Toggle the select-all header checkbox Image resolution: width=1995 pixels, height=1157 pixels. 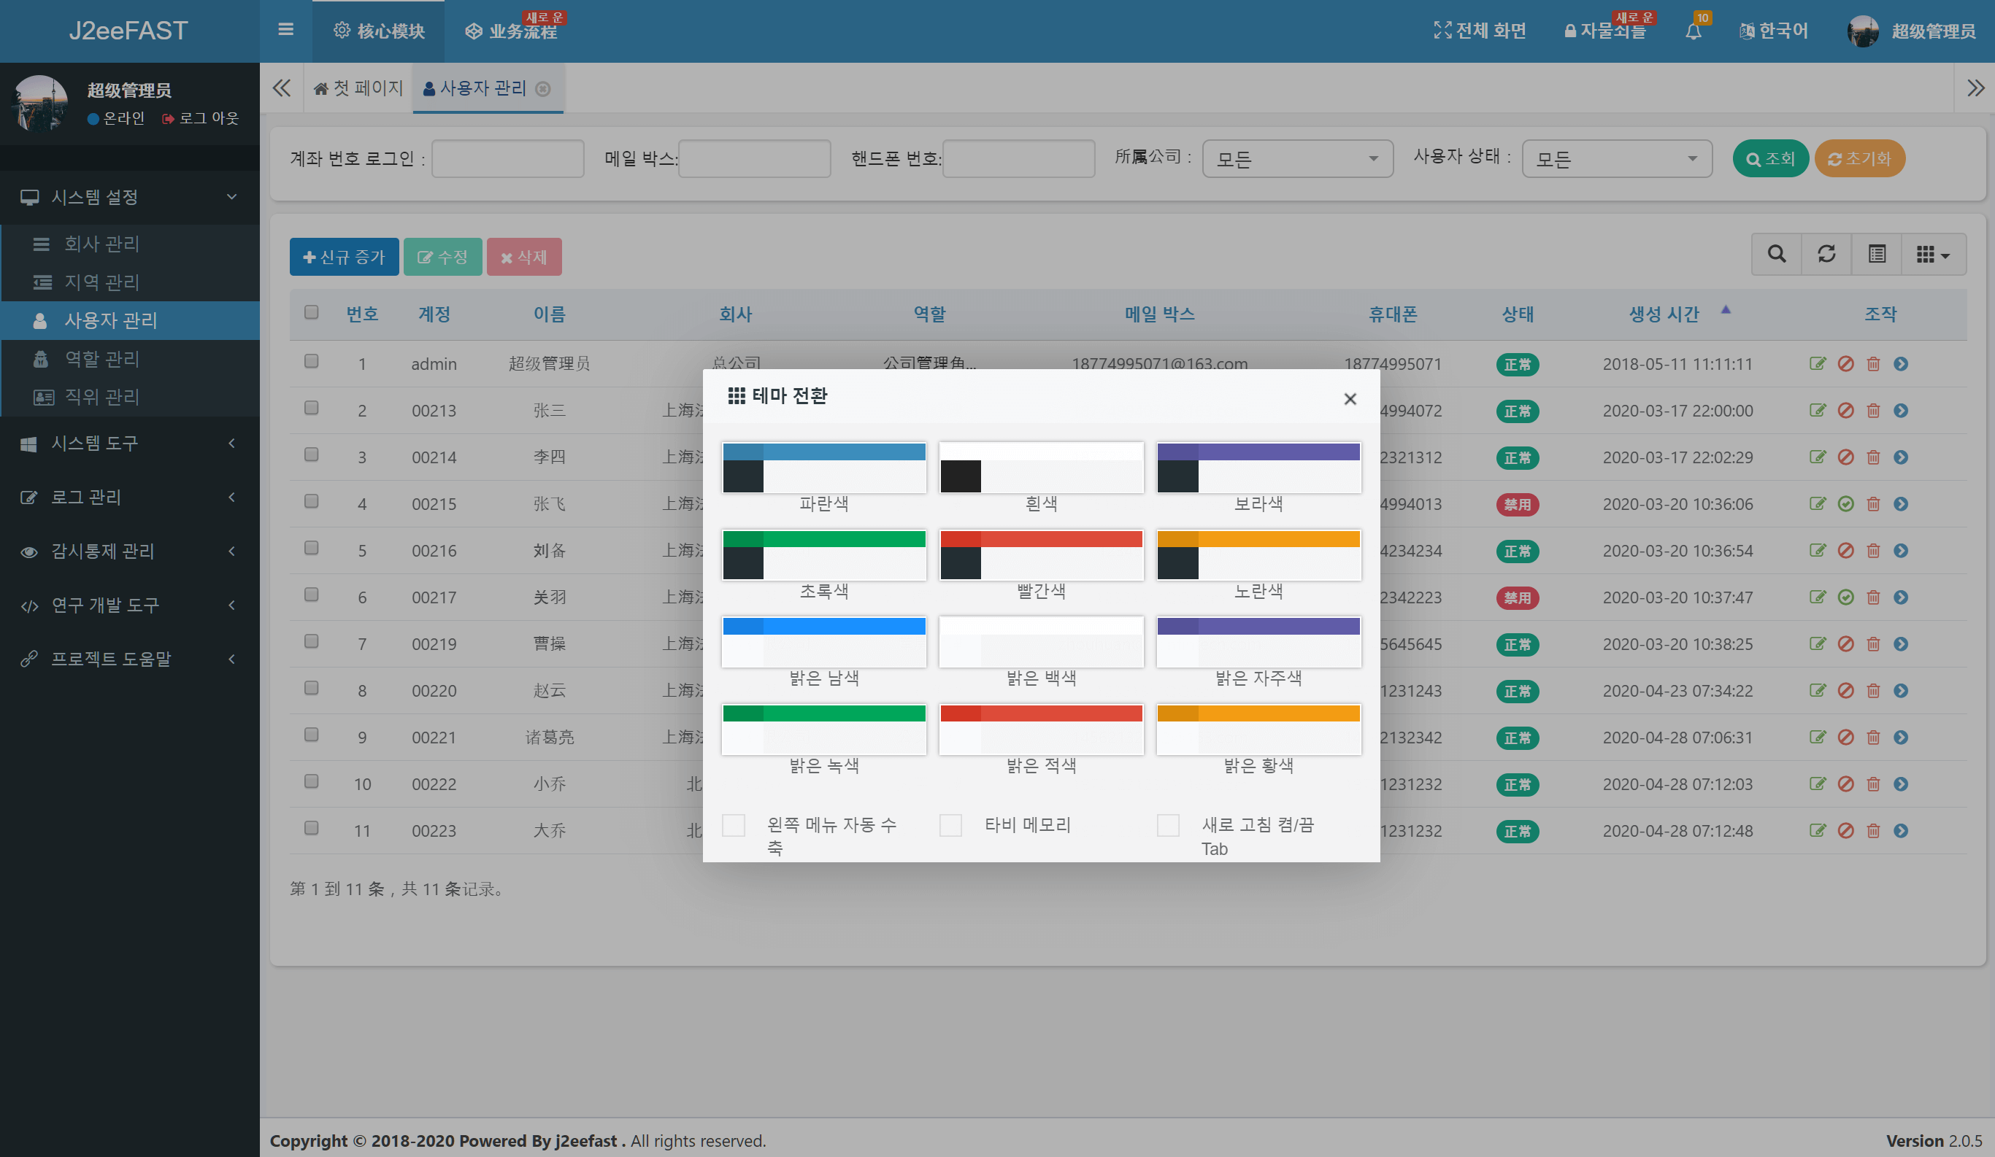[x=311, y=313]
